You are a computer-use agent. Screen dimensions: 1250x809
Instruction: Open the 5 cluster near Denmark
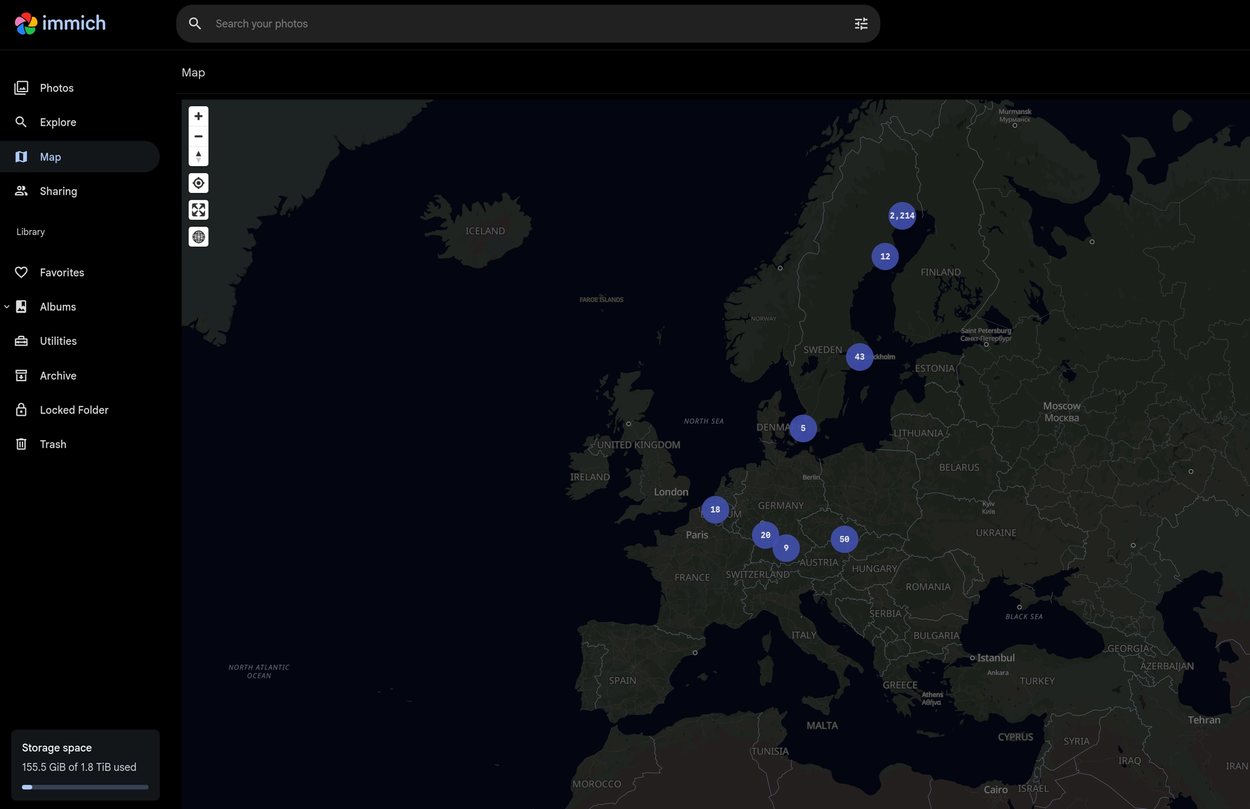click(x=803, y=428)
